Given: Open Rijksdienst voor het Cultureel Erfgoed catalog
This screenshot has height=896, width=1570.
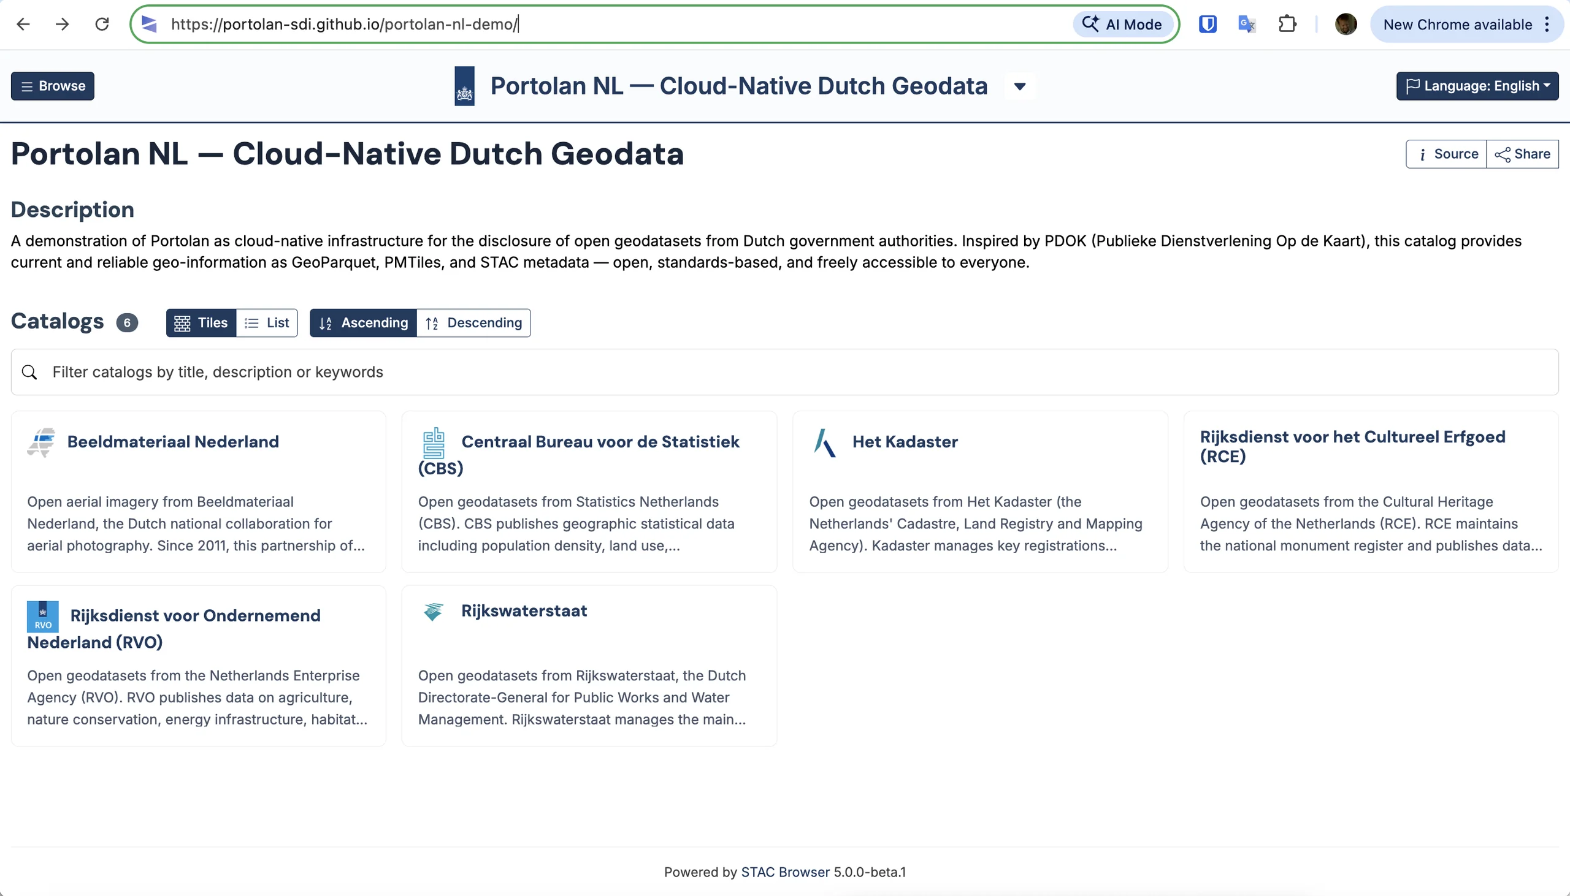Looking at the screenshot, I should coord(1353,446).
